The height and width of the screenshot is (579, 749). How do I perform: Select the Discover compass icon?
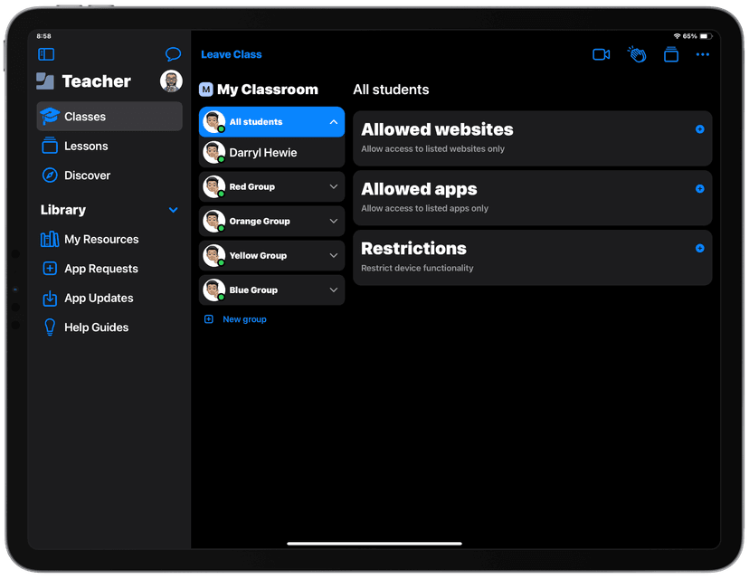(x=52, y=176)
